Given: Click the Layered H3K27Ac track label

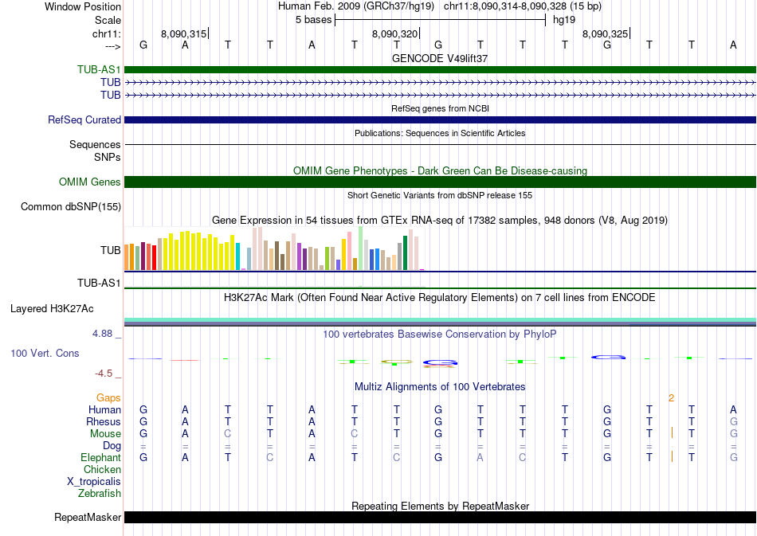Looking at the screenshot, I should coord(52,309).
